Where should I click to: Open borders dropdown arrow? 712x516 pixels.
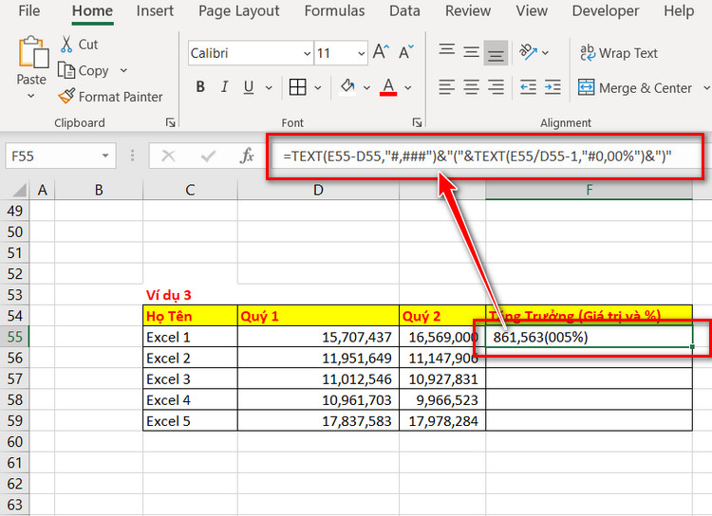coord(318,87)
